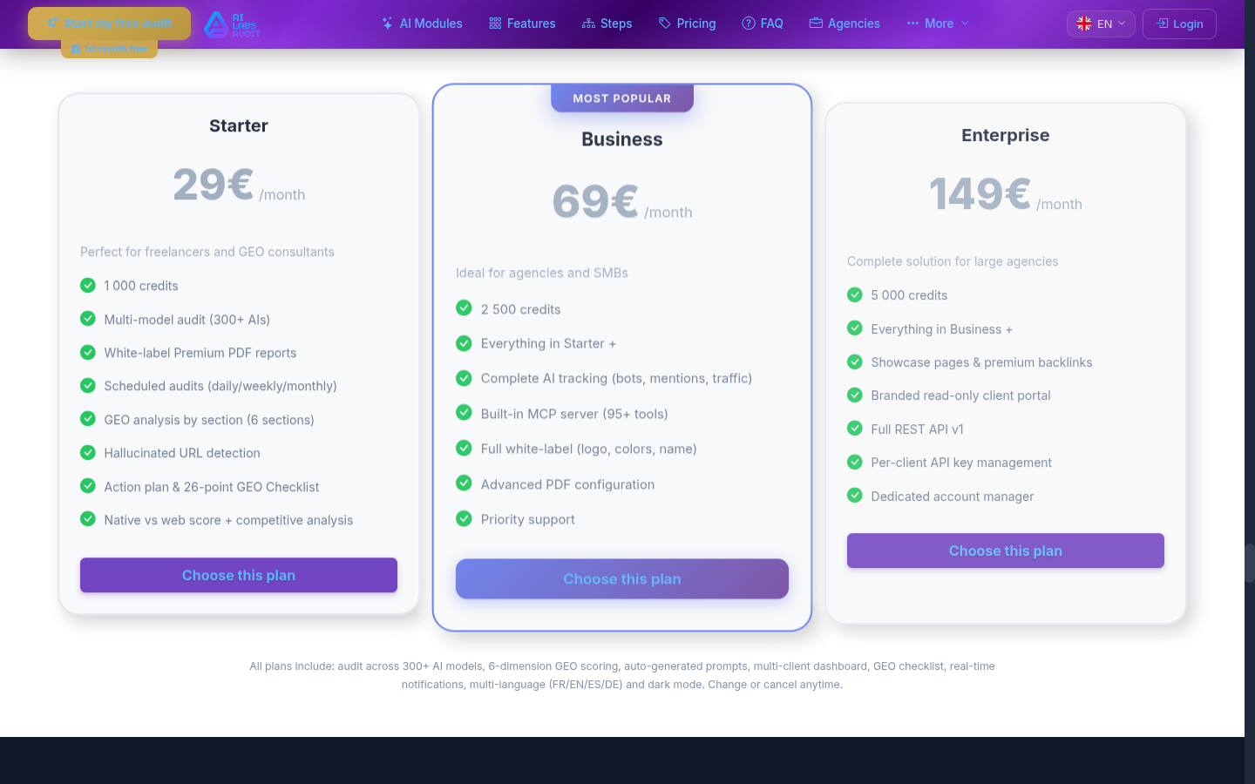
Task: Open the Steps section from the navigation
Action: (607, 24)
